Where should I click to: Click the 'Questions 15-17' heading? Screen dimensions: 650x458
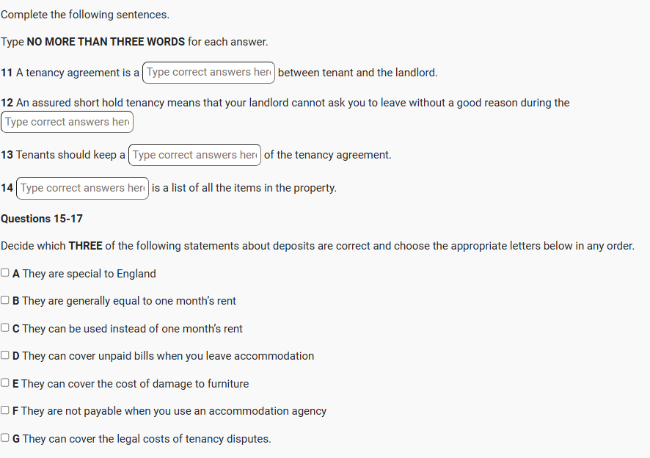point(42,219)
